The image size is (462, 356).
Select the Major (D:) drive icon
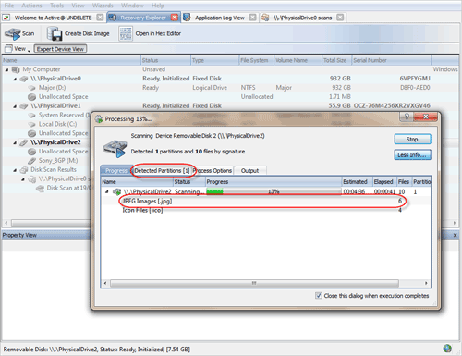point(31,88)
